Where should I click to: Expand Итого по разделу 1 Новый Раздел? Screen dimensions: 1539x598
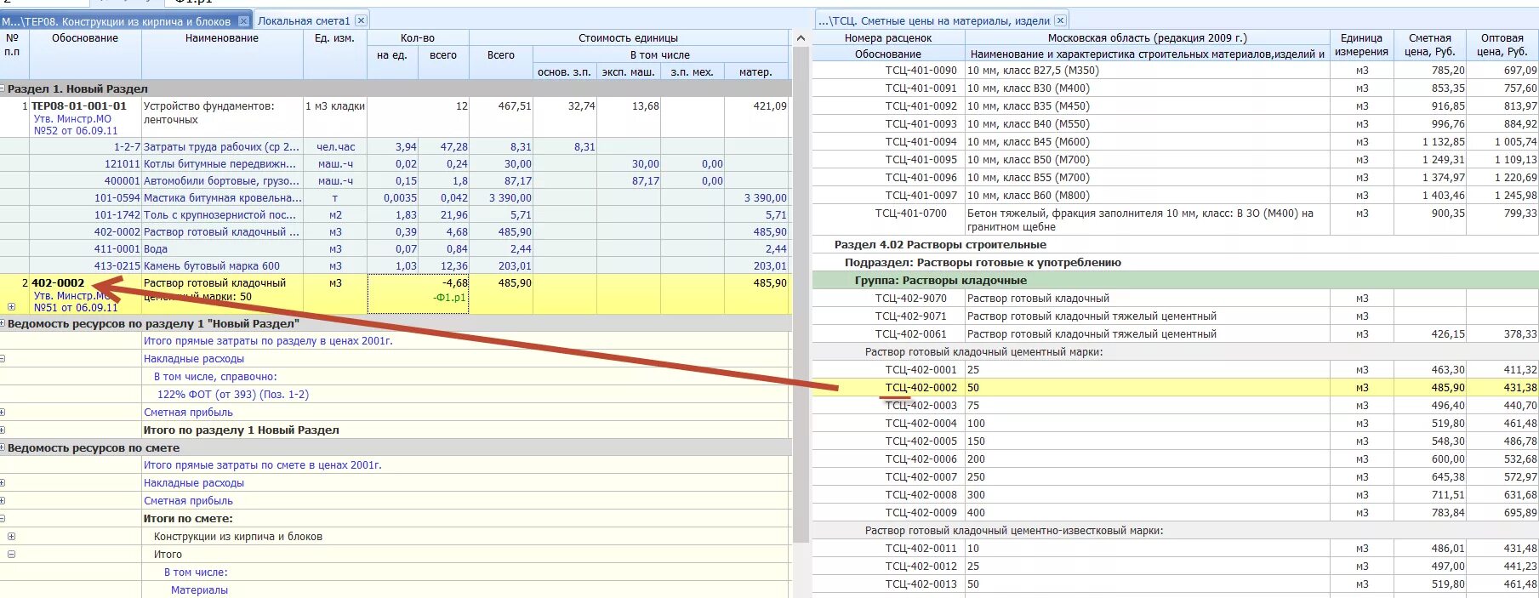3,430
